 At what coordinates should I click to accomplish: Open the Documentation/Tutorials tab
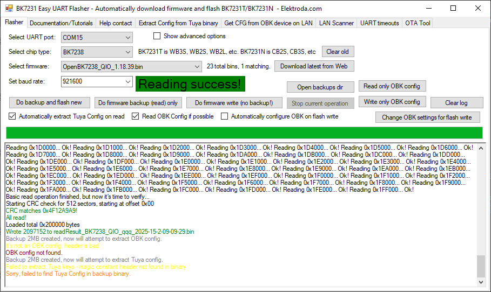click(x=61, y=23)
